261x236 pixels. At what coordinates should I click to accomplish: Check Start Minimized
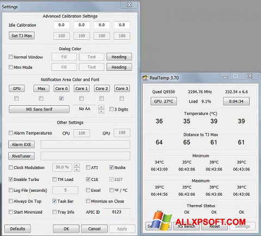[x=11, y=212]
